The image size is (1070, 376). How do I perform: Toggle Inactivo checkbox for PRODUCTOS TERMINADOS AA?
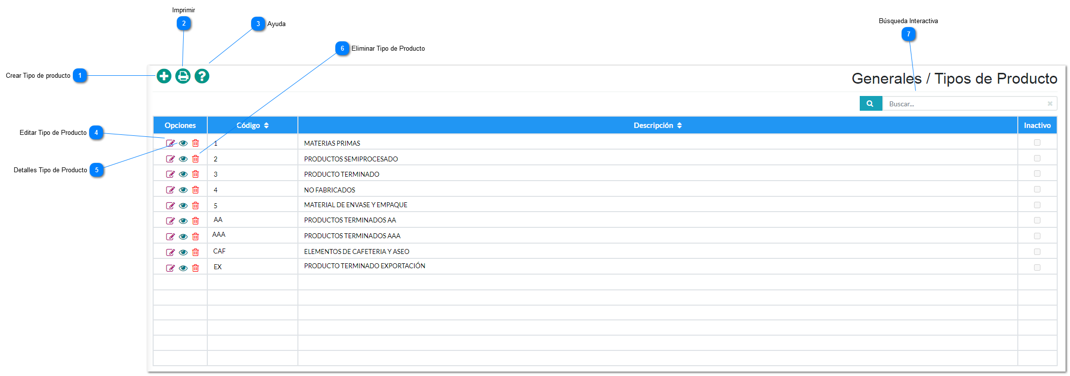tap(1037, 220)
